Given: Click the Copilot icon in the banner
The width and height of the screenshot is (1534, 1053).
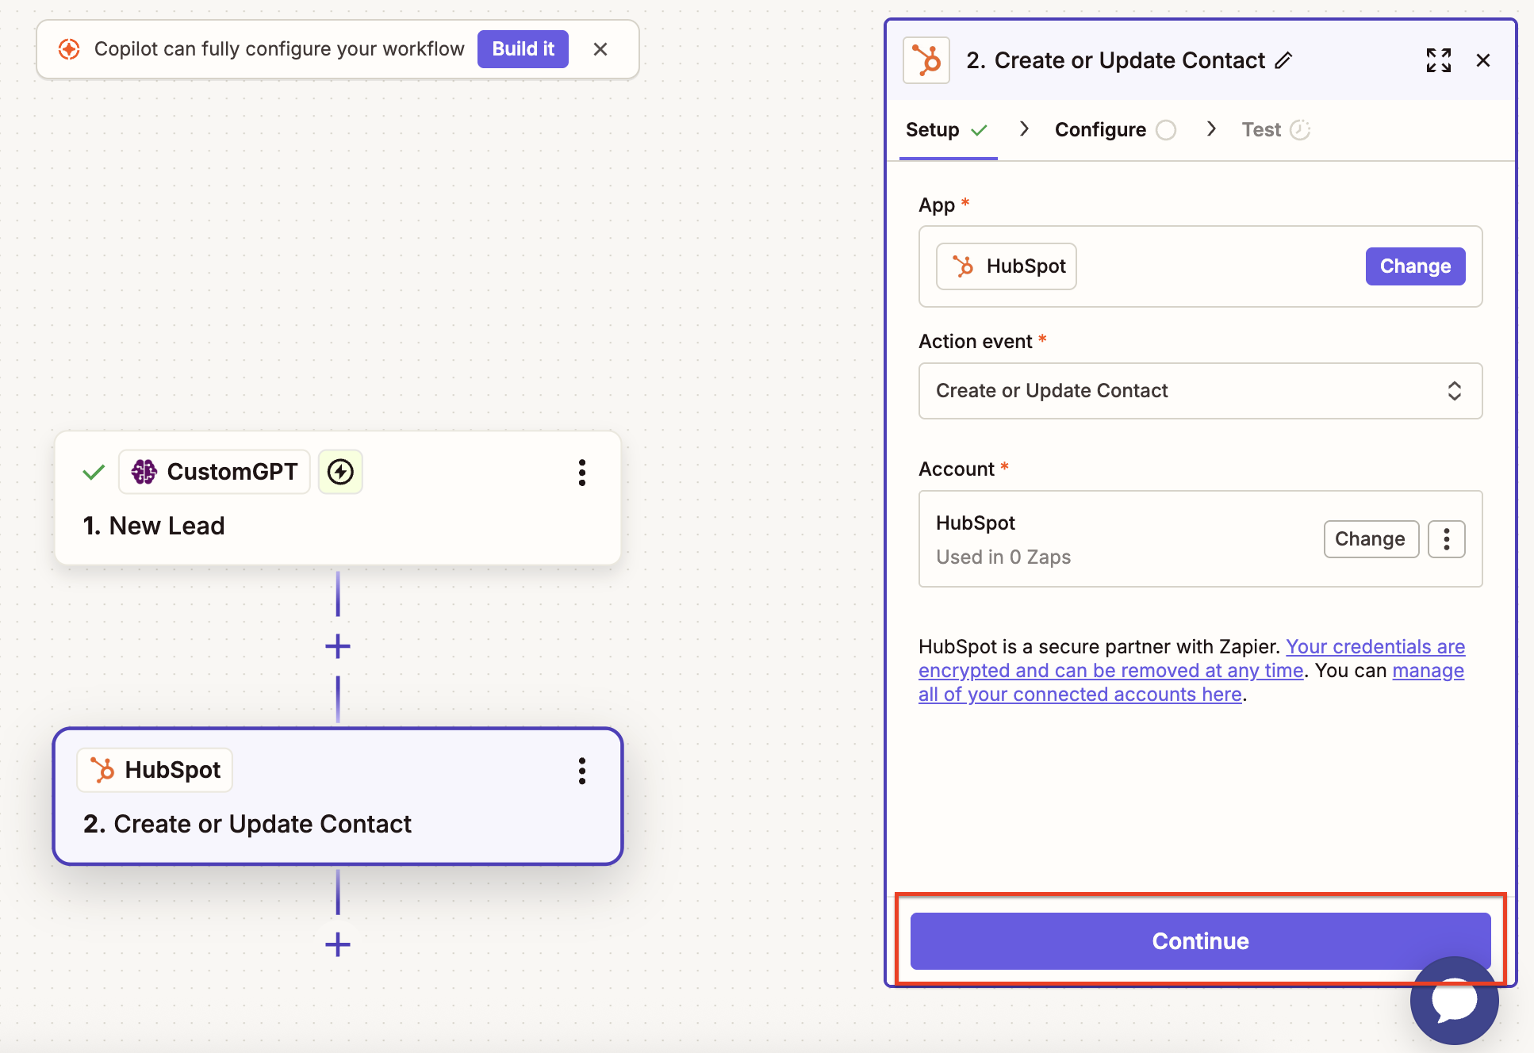Looking at the screenshot, I should (x=69, y=49).
